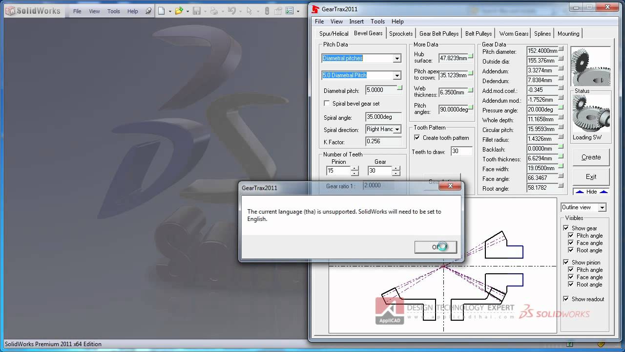Image resolution: width=625 pixels, height=352 pixels.
Task: Switch to the Sprockets tab
Action: [401, 34]
